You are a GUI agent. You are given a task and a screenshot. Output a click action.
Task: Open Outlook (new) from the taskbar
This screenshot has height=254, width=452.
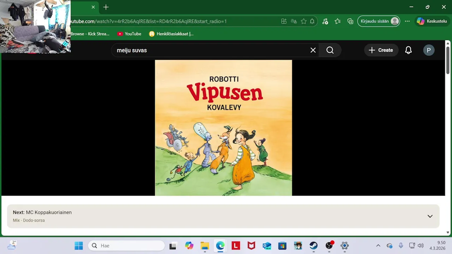click(267, 246)
